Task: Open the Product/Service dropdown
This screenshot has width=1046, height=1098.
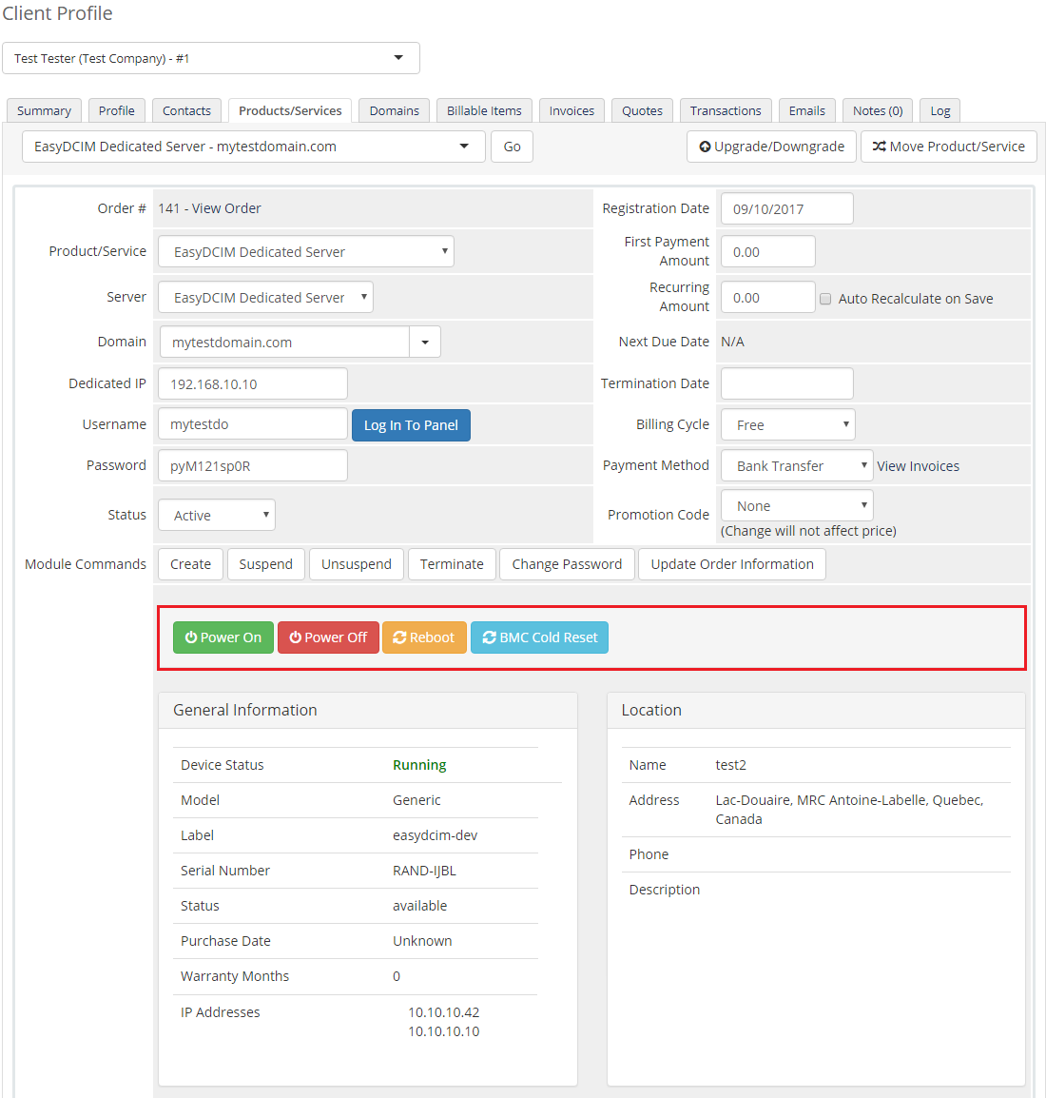Action: 306,251
